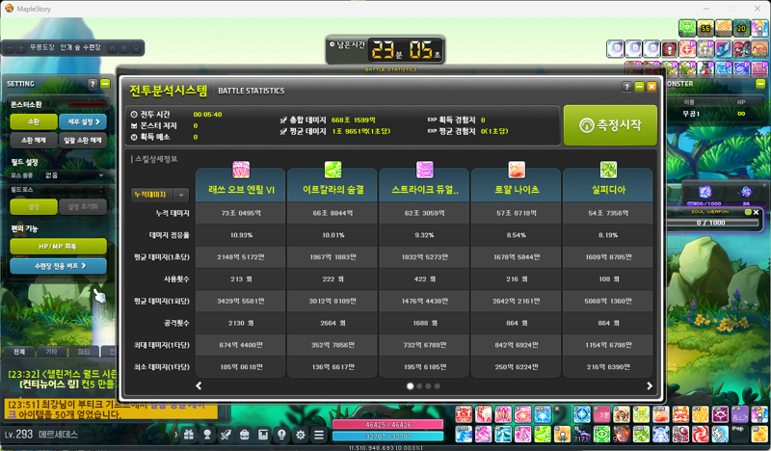The height and width of the screenshot is (451, 771).
Task: Click the red spiral quickslot skill icon
Action: click(x=701, y=434)
